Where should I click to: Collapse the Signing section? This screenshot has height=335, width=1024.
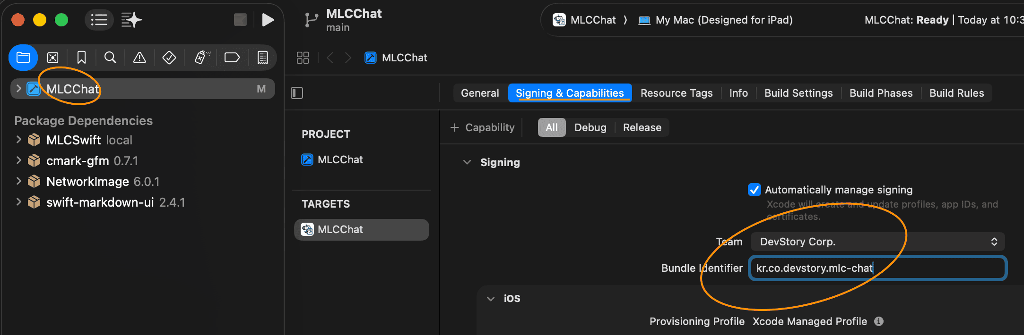pyautogui.click(x=467, y=162)
